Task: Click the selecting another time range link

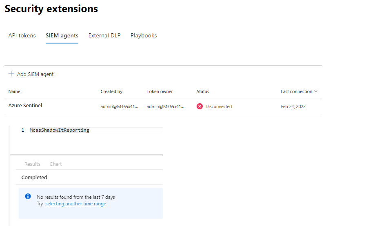Action: [x=75, y=204]
